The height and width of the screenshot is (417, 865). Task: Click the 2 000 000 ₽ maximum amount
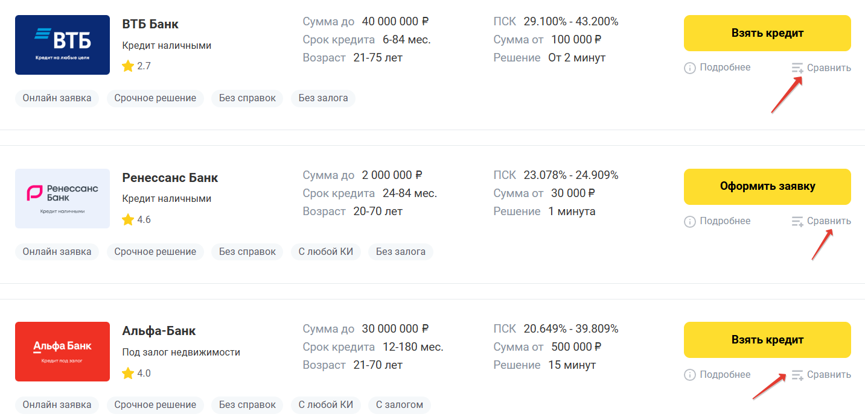click(392, 175)
